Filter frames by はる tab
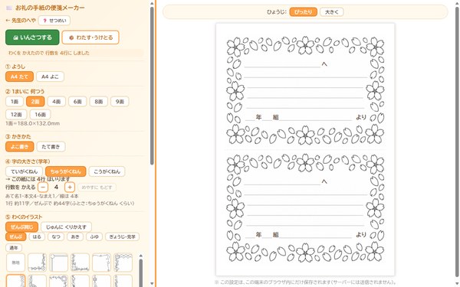The width and height of the screenshot is (460, 287). tap(37, 236)
